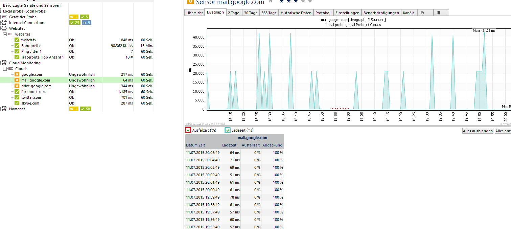
Task: Click the green check icon next to twitch.tv
Action: [x=17, y=40]
